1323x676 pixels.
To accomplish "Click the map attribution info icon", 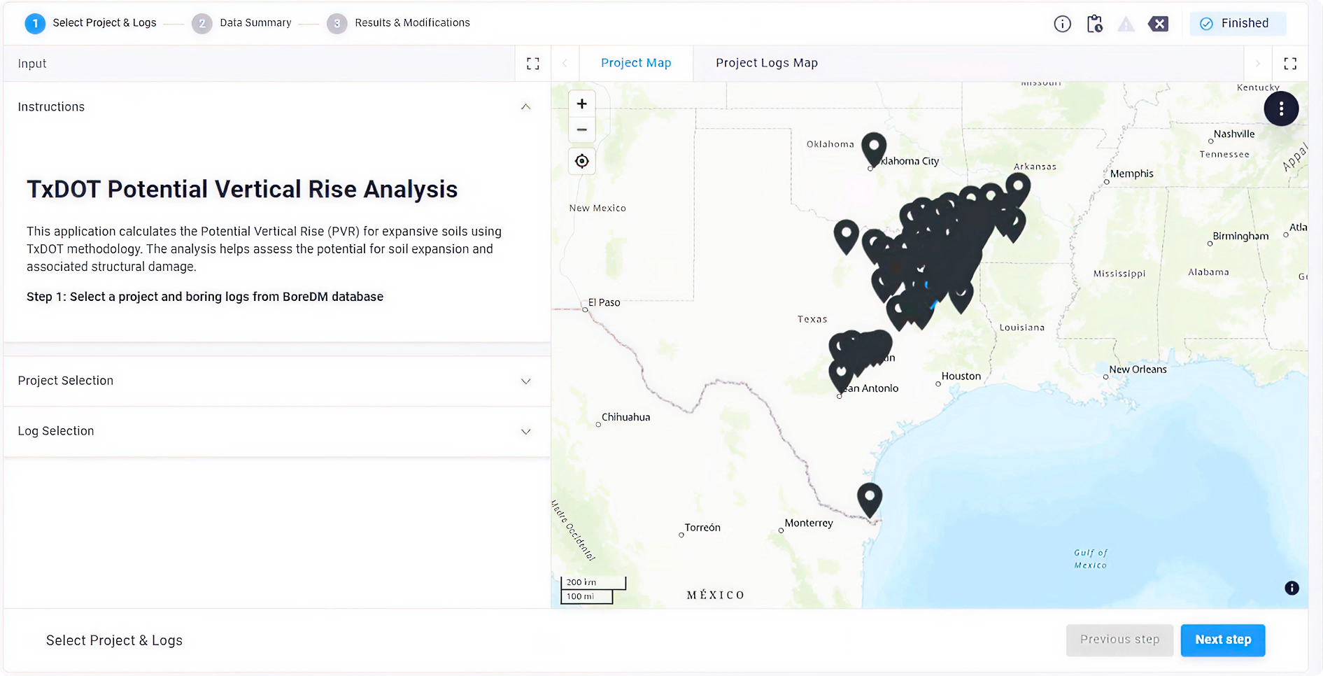I will tap(1292, 588).
